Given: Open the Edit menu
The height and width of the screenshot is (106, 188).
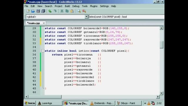Looking at the screenshot, I should tap(33, 6).
